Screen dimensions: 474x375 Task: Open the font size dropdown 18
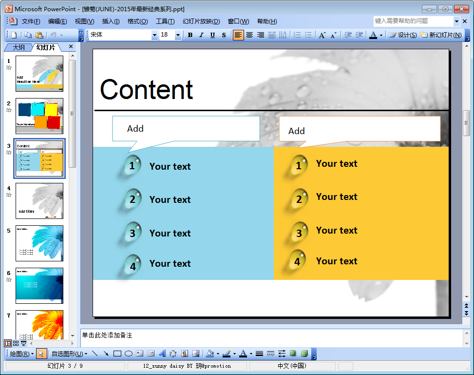(x=178, y=35)
